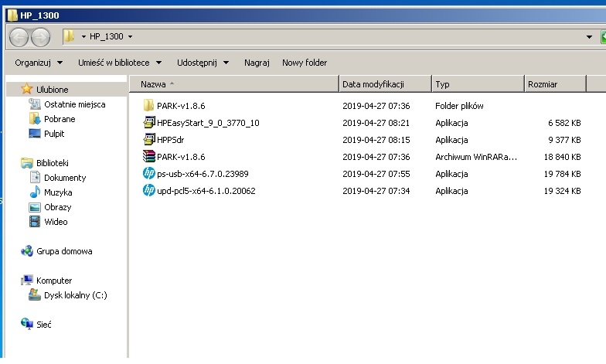Click the HP_1300 title bar folder icon

[12, 15]
